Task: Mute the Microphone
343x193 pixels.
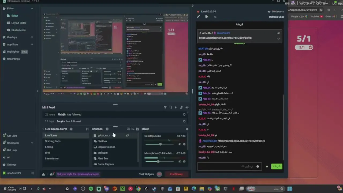Action: click(180, 161)
